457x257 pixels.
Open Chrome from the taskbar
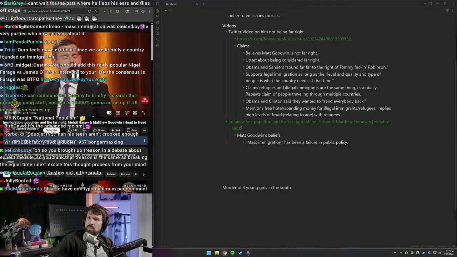point(225,253)
